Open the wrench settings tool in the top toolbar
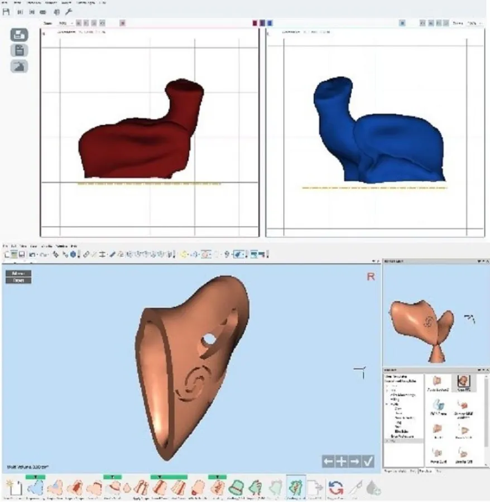This screenshot has height=502, width=490. (69, 11)
